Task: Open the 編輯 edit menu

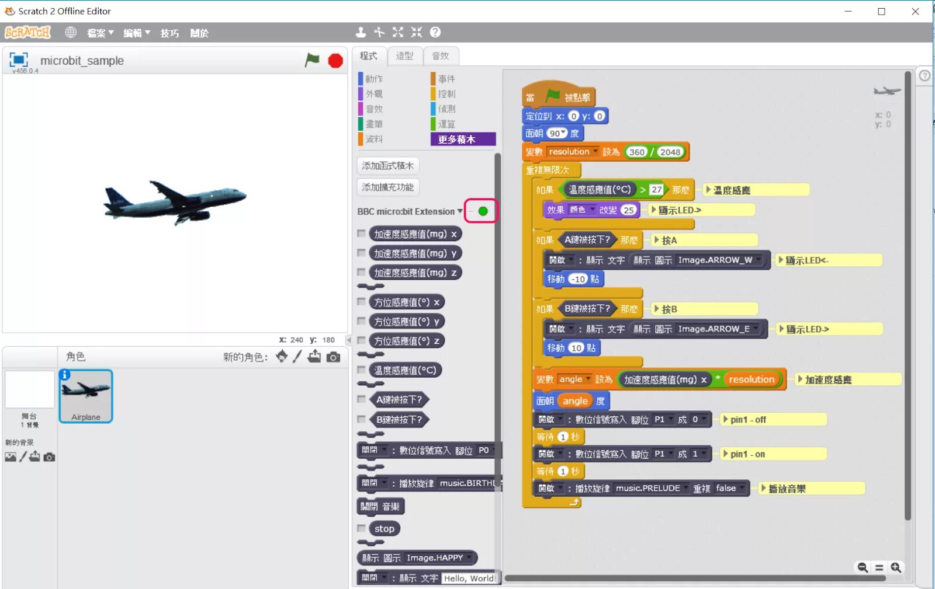Action: tap(136, 33)
